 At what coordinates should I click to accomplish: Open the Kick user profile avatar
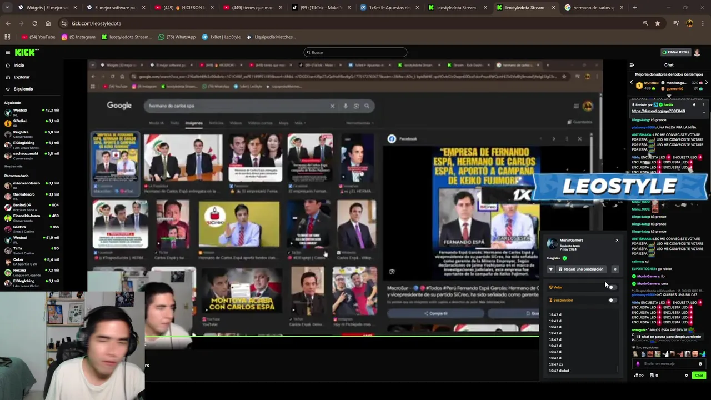(697, 52)
